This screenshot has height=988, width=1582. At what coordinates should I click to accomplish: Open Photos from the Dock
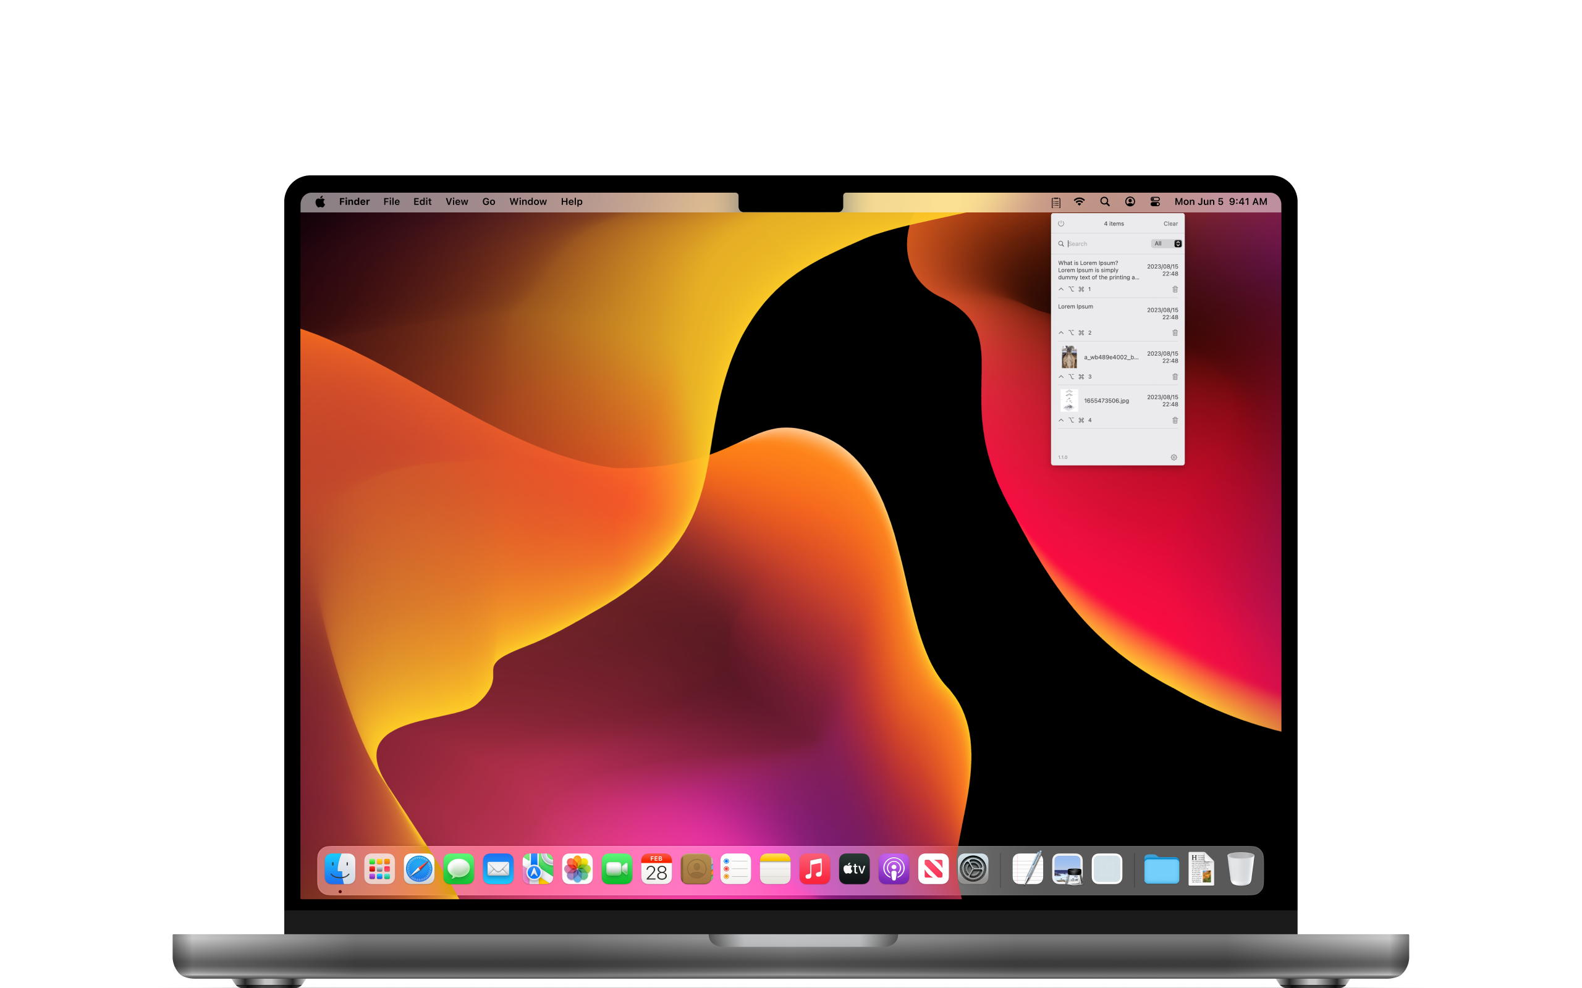[x=577, y=869]
